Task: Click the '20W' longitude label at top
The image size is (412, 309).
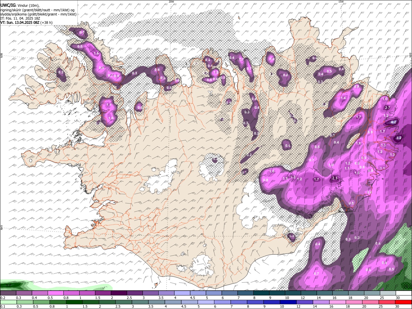Action: (171, 2)
